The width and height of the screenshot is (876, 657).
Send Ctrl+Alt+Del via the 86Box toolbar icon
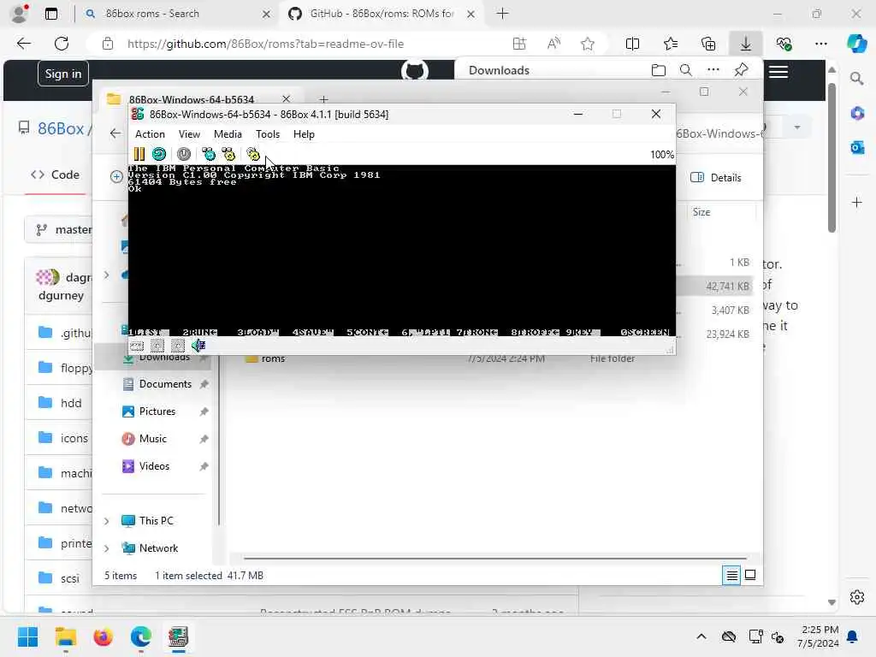point(209,154)
